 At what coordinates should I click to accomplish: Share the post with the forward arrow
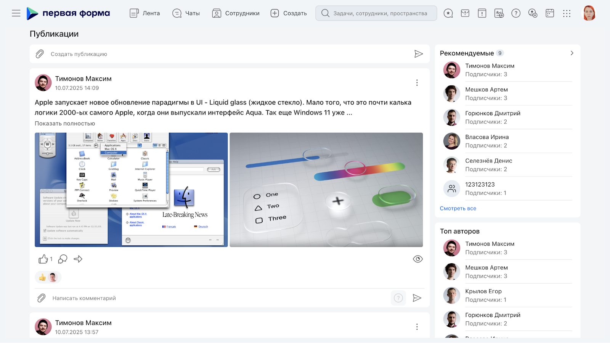click(x=78, y=259)
